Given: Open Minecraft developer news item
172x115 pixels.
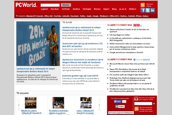Looking at the screenshot, I should click(x=130, y=85).
